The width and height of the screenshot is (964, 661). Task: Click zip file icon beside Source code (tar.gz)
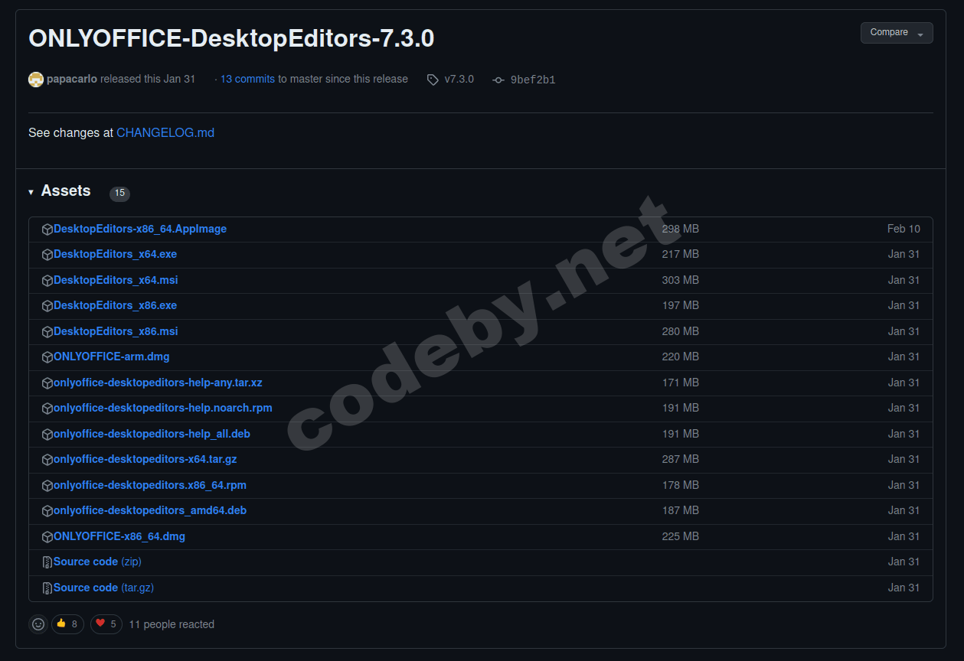coord(47,588)
